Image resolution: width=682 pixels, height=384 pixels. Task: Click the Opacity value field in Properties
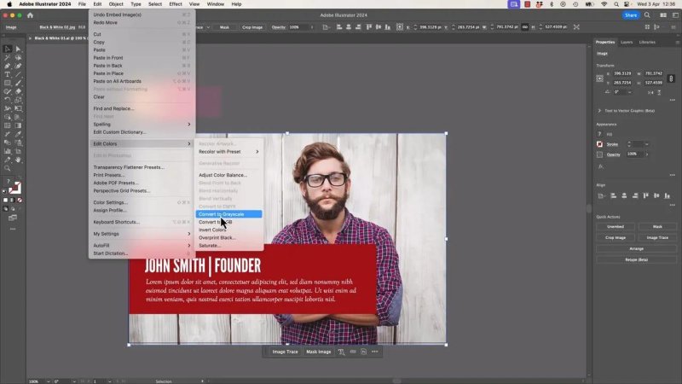634,154
